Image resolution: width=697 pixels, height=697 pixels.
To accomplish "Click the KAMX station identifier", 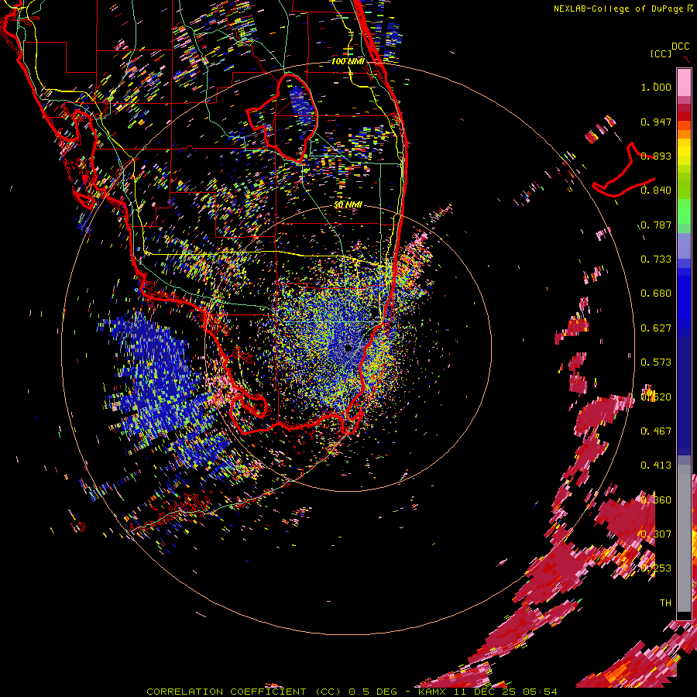I will 432,692.
